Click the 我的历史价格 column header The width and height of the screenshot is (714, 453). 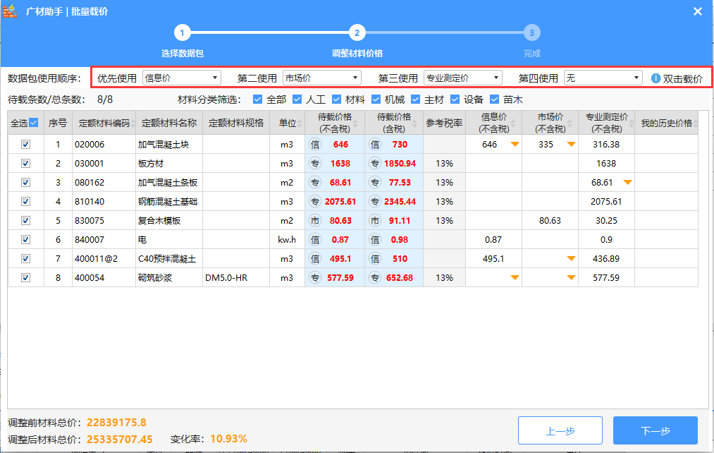point(666,123)
